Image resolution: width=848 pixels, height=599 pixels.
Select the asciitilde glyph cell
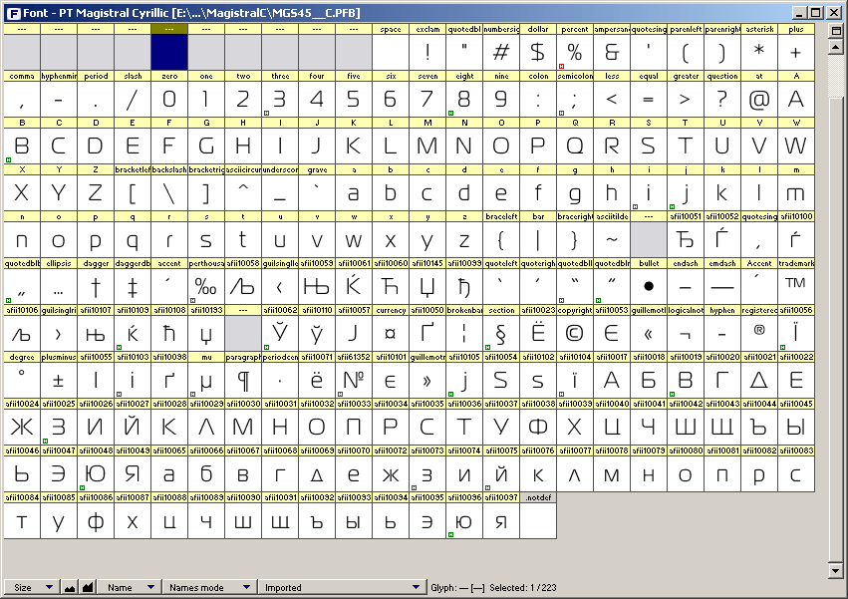click(x=612, y=240)
